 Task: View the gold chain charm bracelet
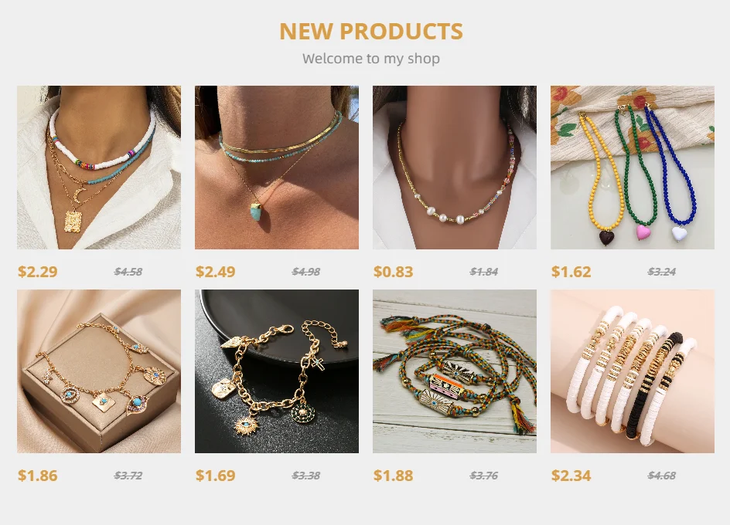277,371
